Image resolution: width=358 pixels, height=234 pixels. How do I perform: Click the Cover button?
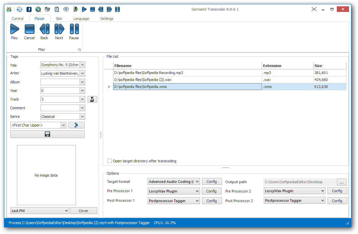84,211
